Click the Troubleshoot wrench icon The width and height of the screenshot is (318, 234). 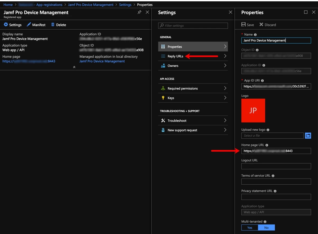(163, 121)
